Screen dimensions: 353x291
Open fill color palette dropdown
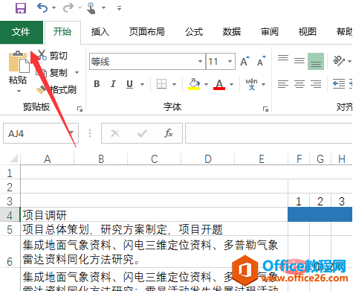pos(206,84)
